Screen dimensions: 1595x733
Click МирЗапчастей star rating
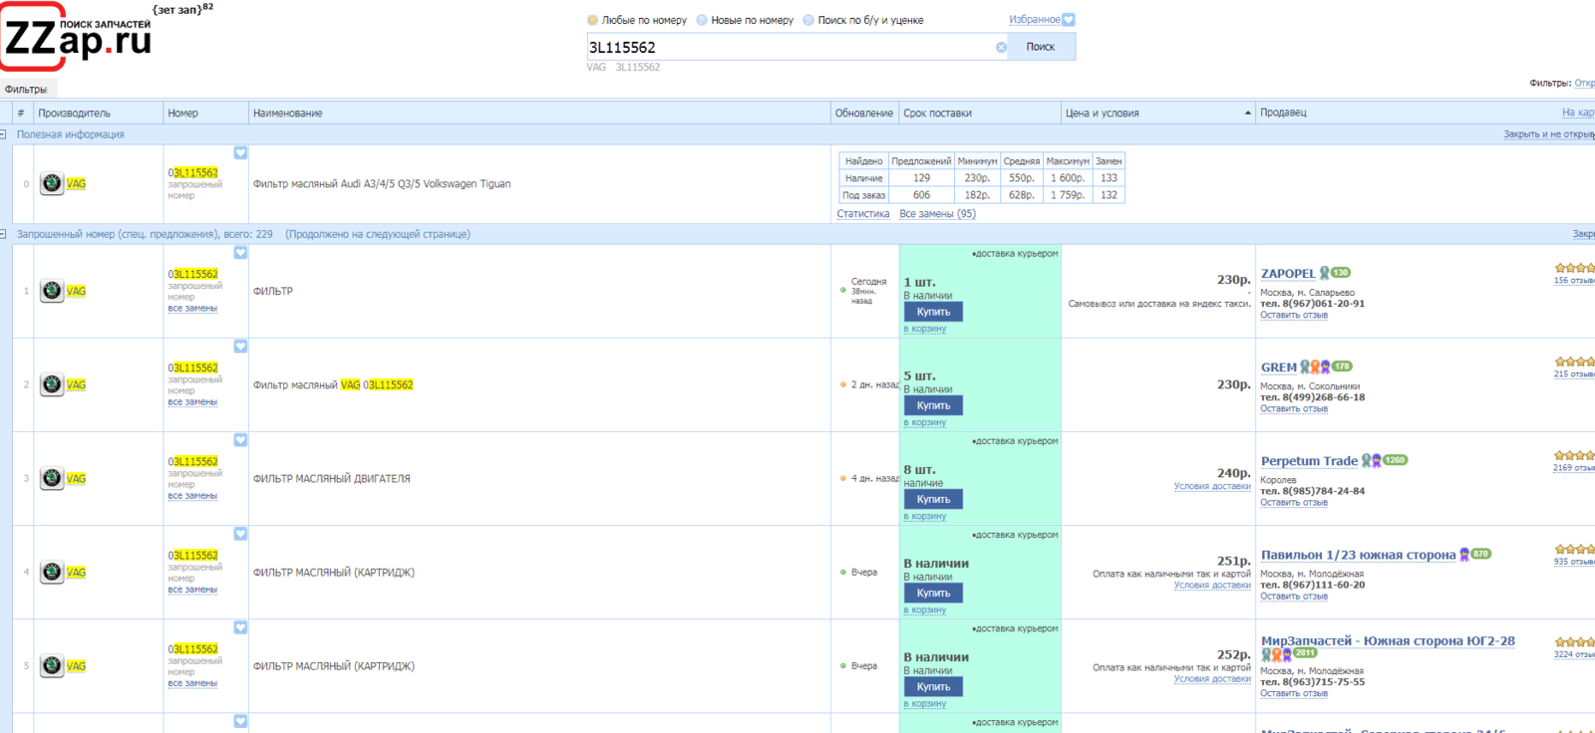tap(1575, 642)
